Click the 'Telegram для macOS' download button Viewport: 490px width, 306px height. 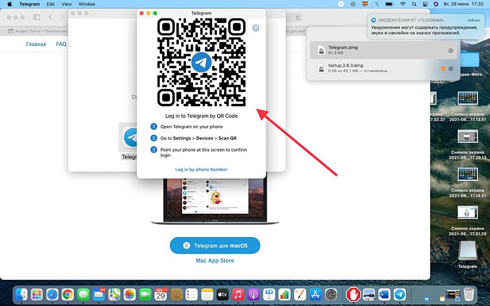tap(215, 246)
